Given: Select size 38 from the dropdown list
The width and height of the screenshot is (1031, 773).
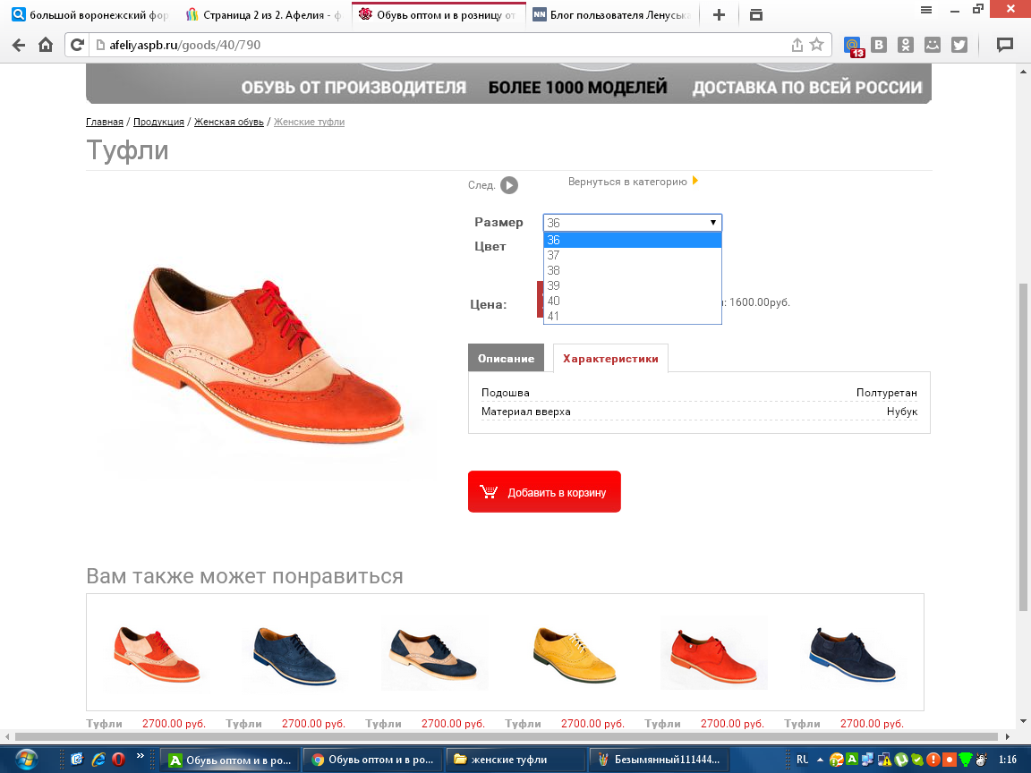Looking at the screenshot, I should pyautogui.click(x=553, y=270).
